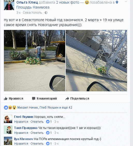Click the laughing Haha reaction icon
This screenshot has height=146, width=133.
(10, 108)
